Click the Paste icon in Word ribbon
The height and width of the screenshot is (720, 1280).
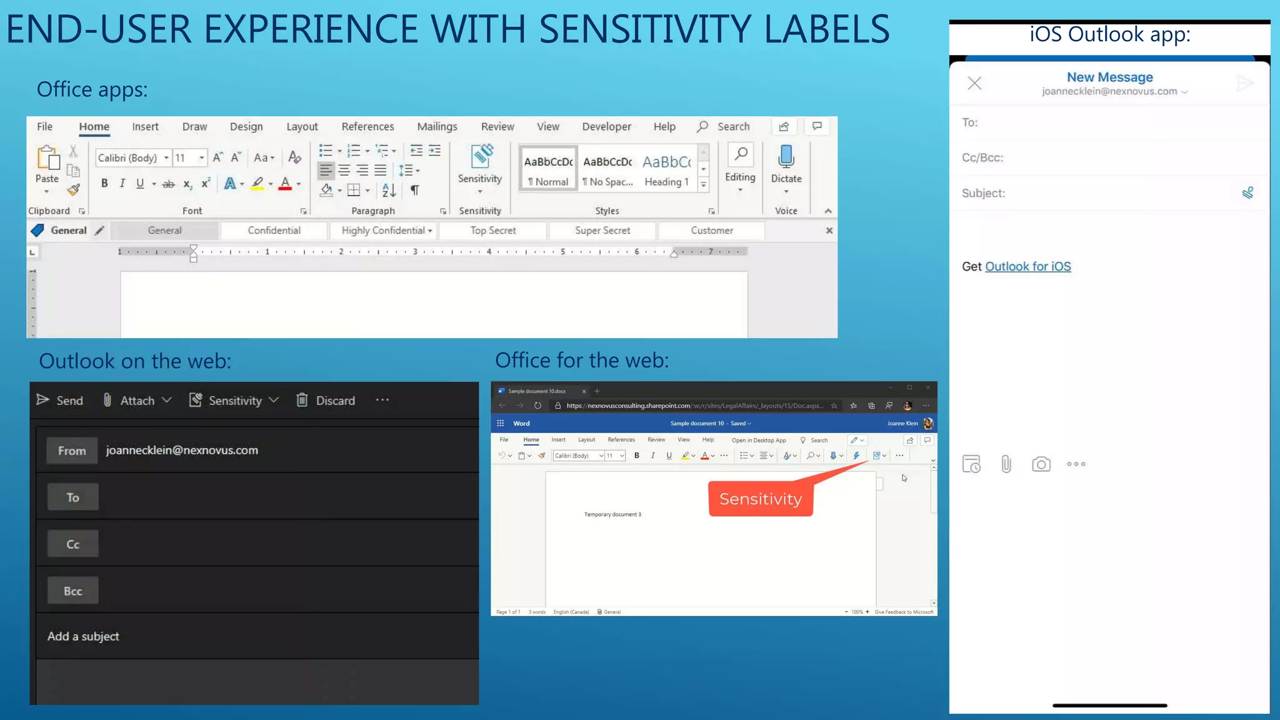47,159
